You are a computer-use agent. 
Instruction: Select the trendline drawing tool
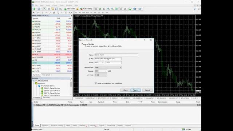50,13
